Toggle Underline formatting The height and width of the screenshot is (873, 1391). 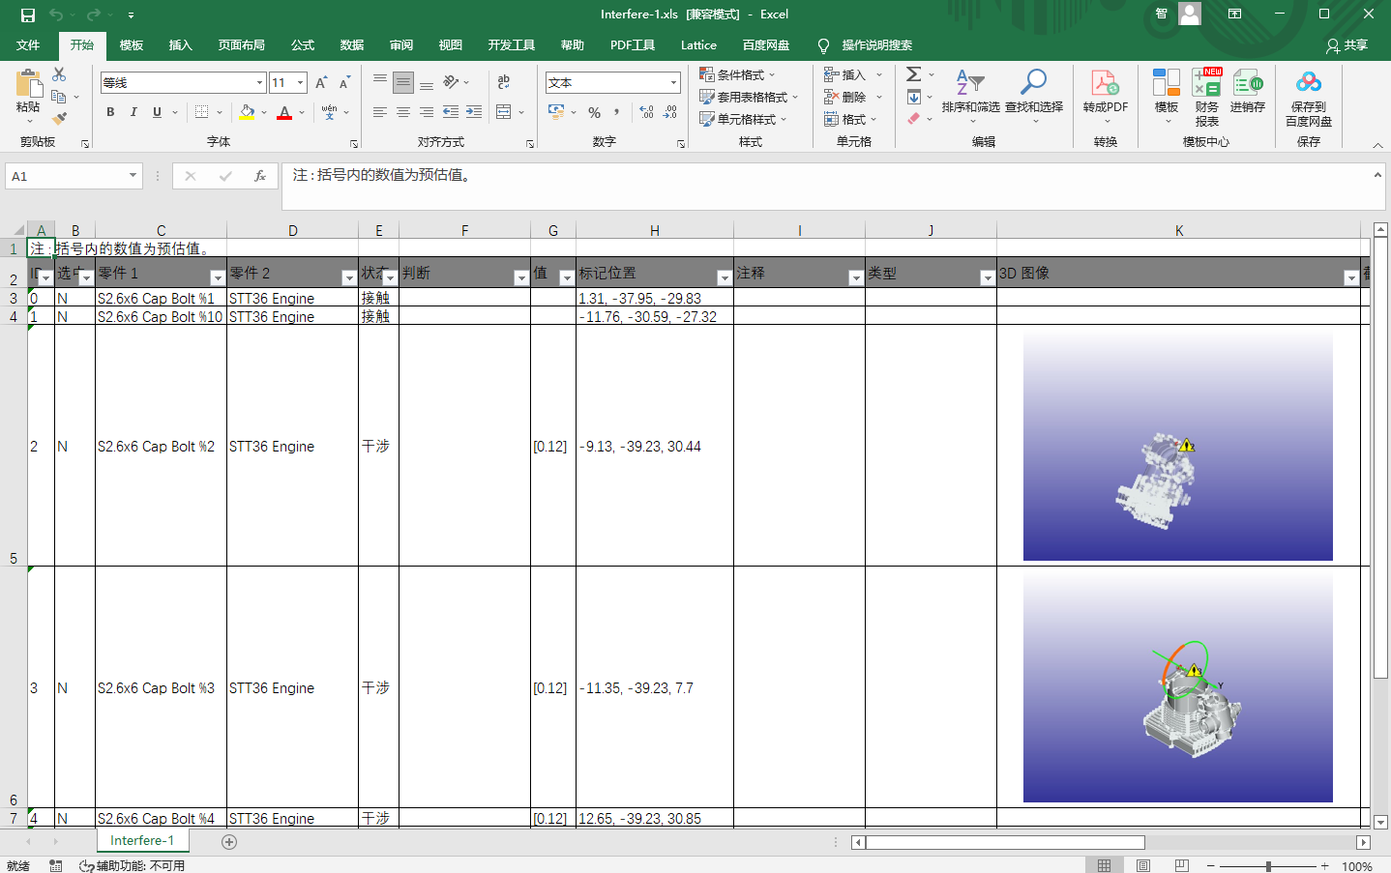tap(157, 112)
